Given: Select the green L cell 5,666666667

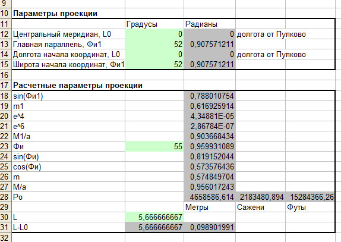Looking at the screenshot, I should click(154, 217).
